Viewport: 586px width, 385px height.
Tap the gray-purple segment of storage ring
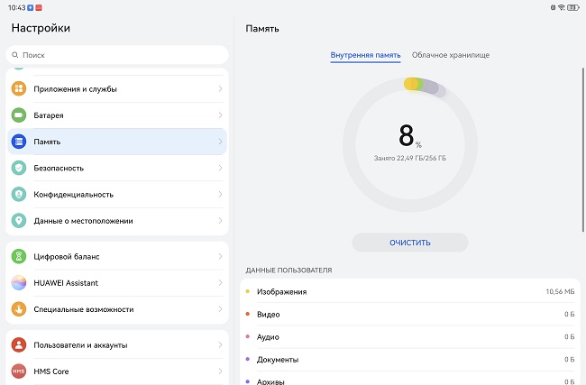[430, 87]
